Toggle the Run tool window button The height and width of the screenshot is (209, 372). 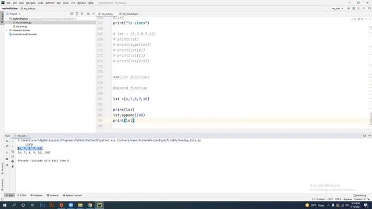tap(9, 195)
